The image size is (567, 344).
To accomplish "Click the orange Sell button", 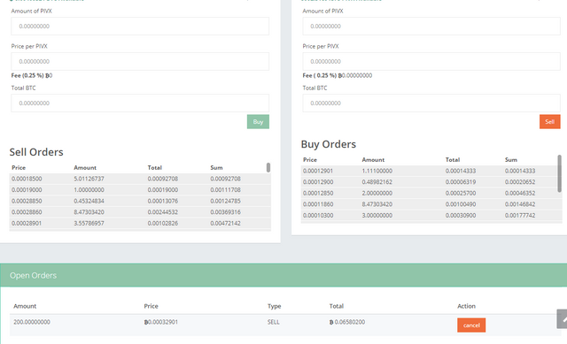I will pyautogui.click(x=549, y=122).
